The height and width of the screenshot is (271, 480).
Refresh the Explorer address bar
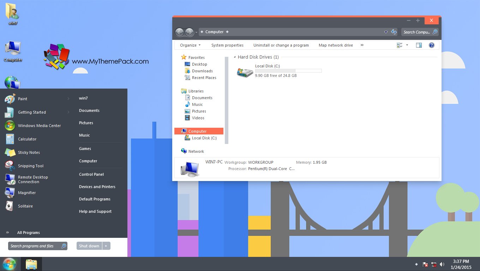pos(394,32)
